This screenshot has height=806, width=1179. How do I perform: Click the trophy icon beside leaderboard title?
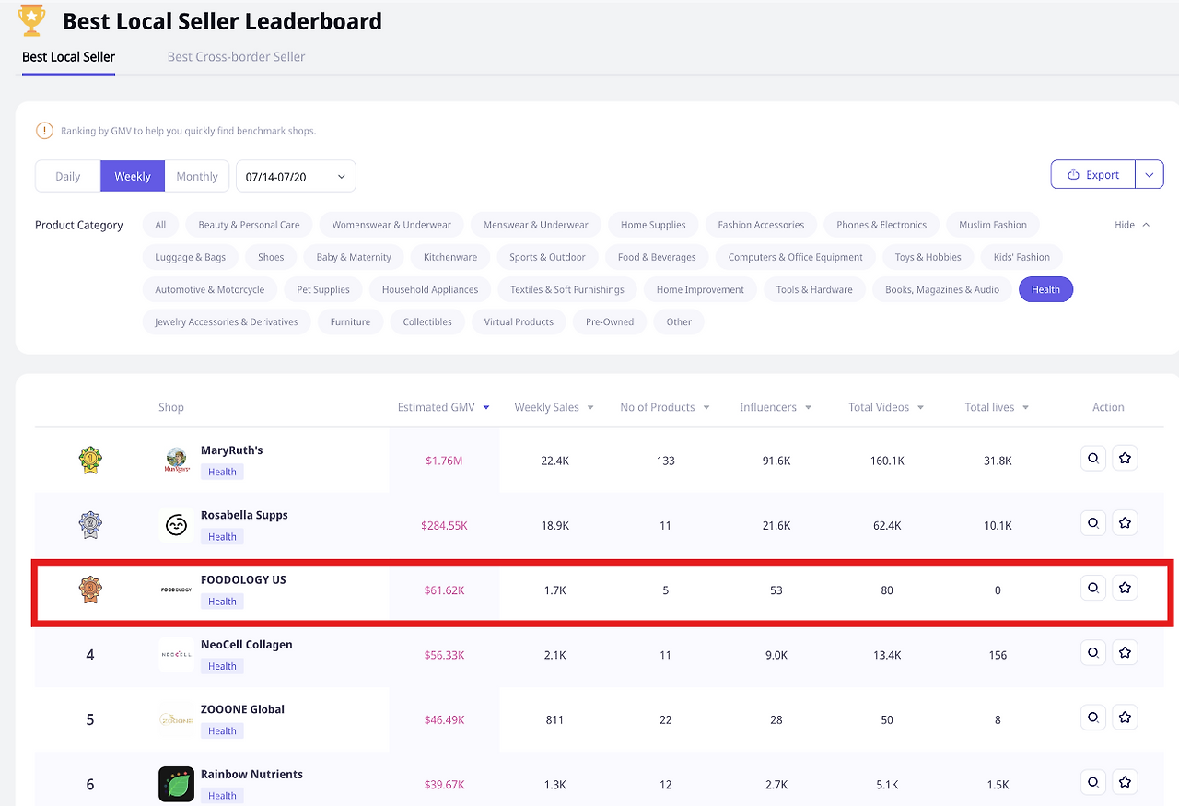(32, 20)
